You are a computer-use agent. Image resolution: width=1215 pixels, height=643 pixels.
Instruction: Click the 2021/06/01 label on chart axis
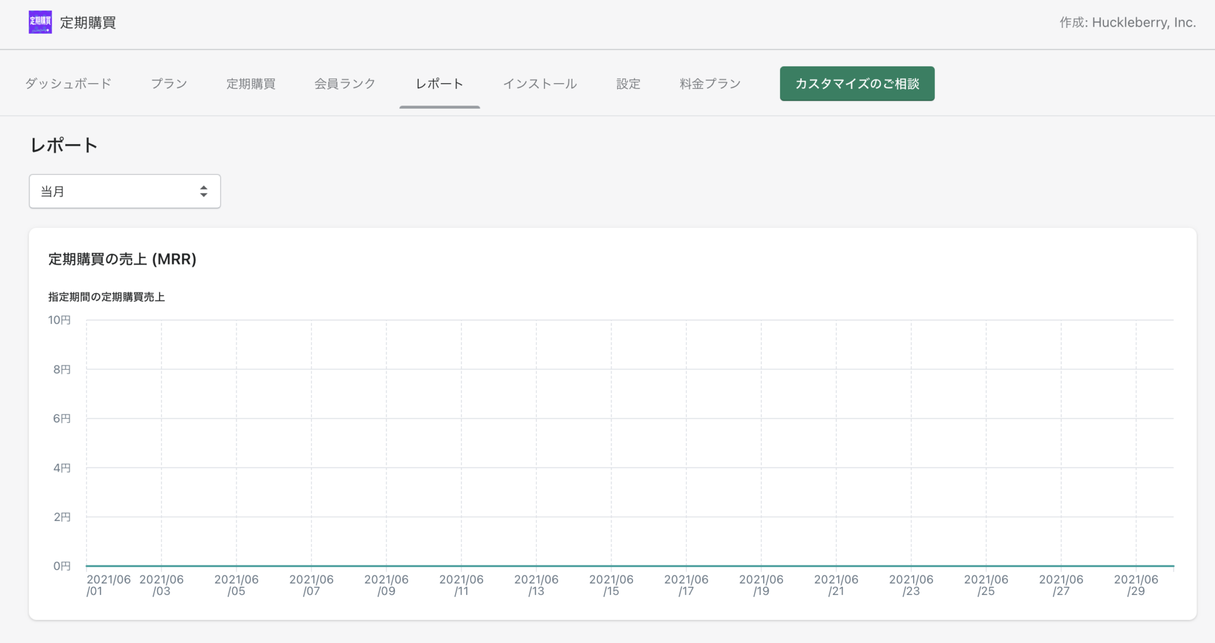[109, 585]
